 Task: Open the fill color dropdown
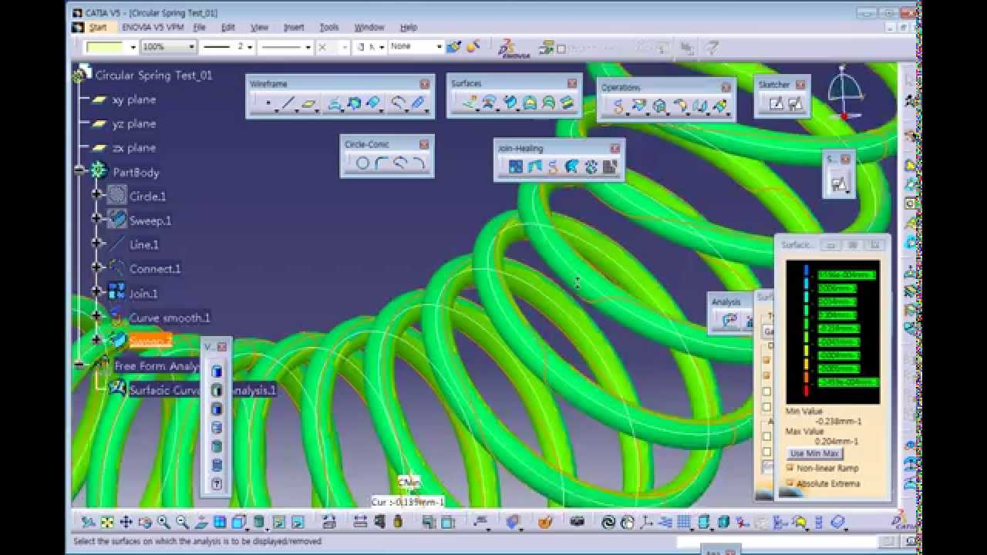pyautogui.click(x=133, y=47)
